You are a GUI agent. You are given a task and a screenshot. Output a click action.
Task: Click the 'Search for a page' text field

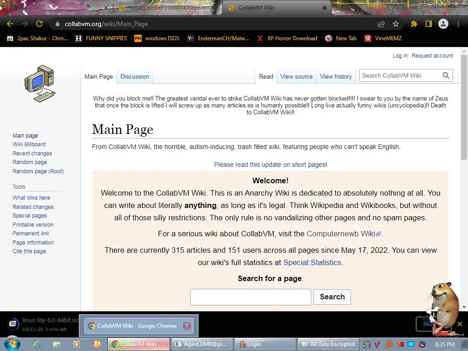point(250,297)
